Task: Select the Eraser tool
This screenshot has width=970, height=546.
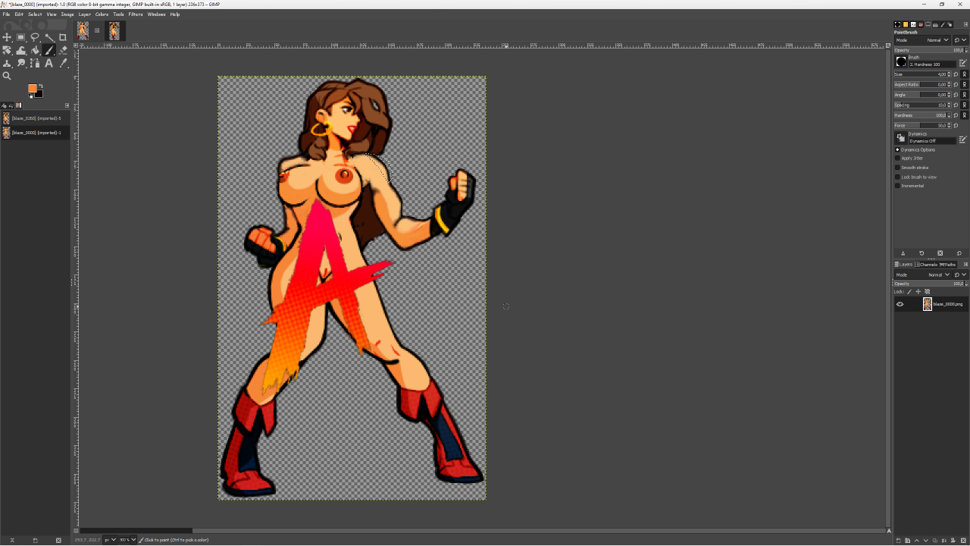Action: tap(63, 50)
